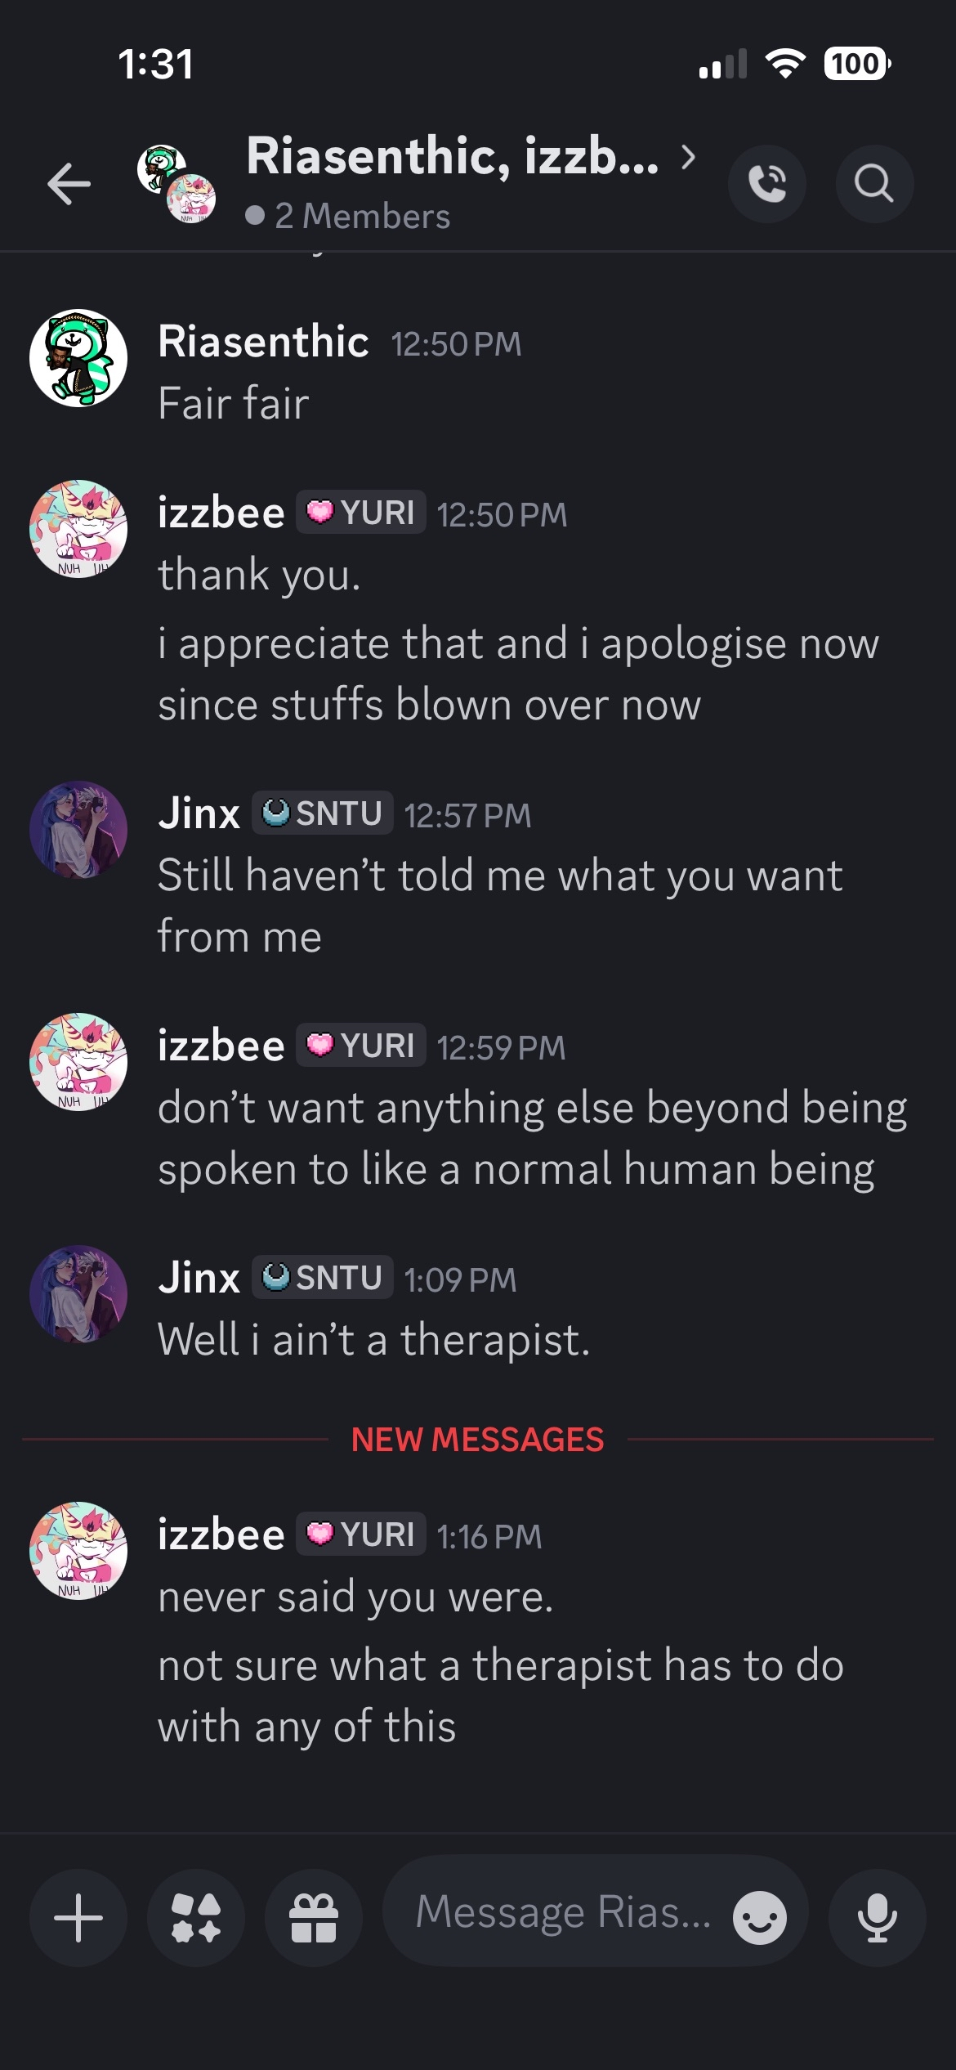
Task: Open Jinx's avatar on 12:57 PM message
Action: pyautogui.click(x=78, y=830)
